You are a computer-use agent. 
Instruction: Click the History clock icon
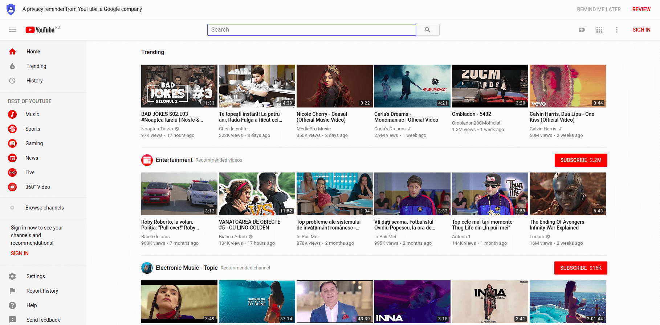point(12,81)
